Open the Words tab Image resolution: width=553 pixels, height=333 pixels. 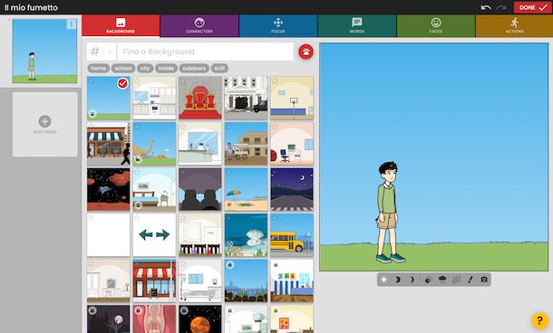point(357,25)
